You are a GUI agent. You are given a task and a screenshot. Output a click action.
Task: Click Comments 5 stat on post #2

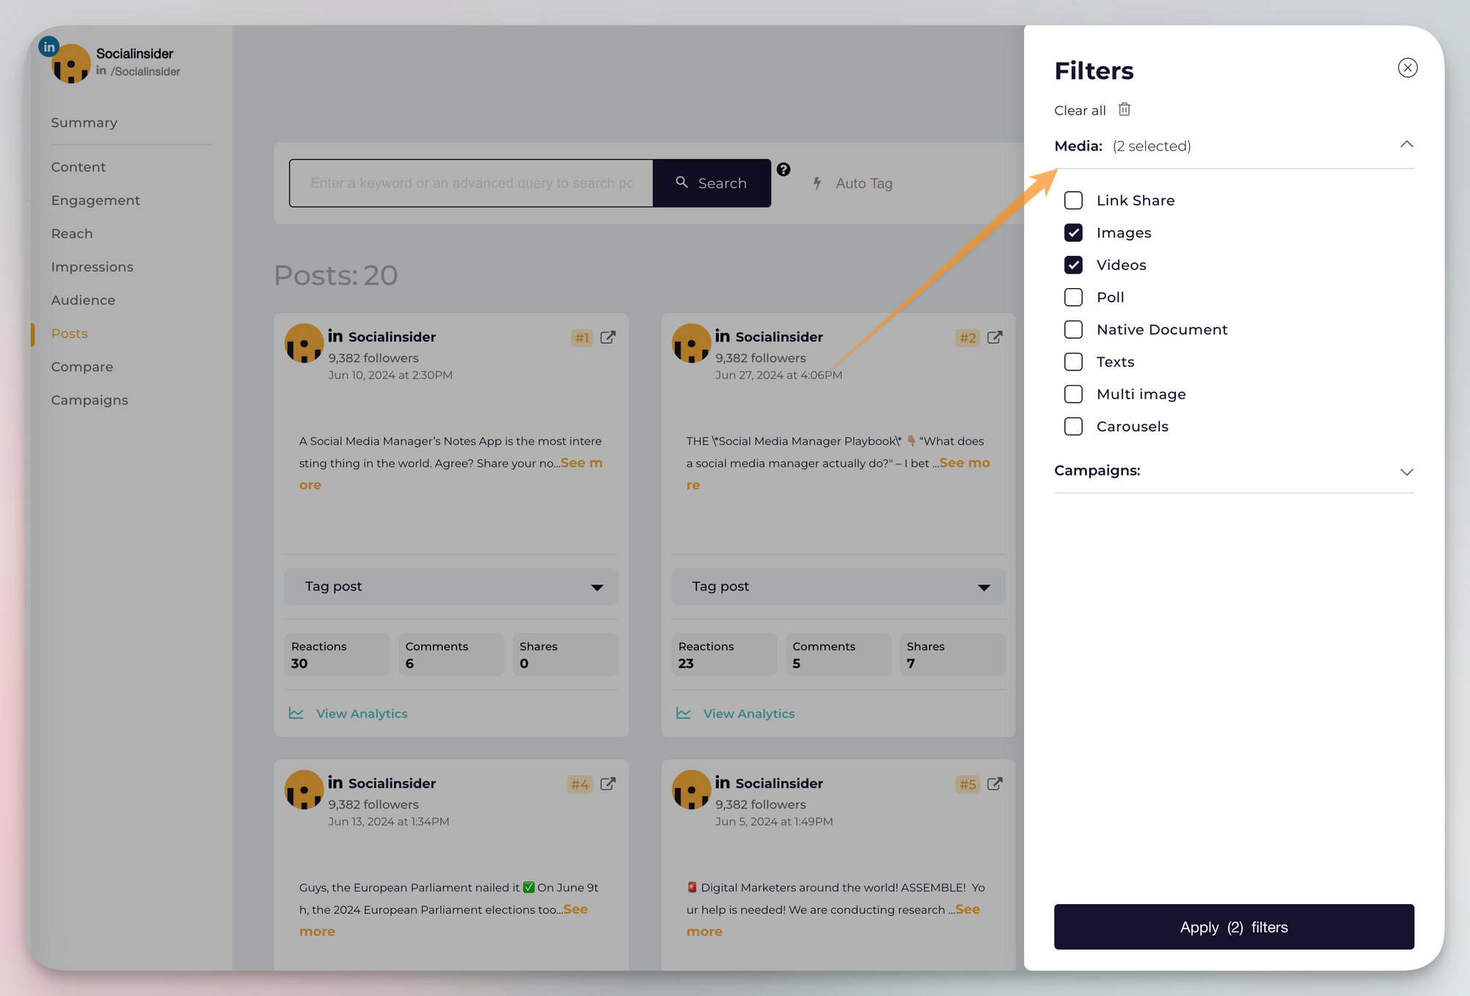[838, 654]
